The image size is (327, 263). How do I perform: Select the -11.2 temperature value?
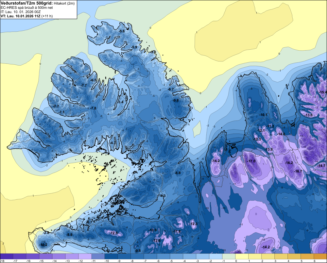pos(270,126)
